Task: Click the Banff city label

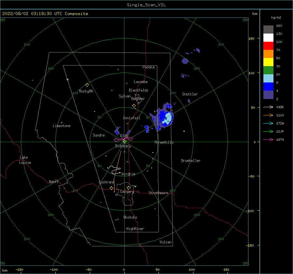Action: pyautogui.click(x=54, y=181)
